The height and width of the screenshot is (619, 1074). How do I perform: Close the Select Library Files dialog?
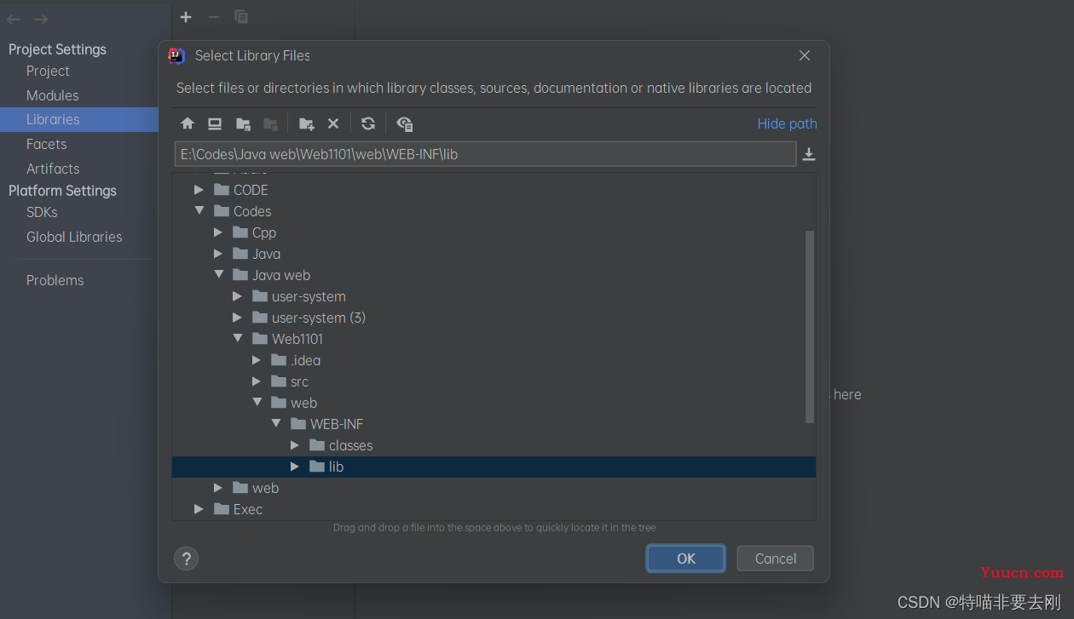click(804, 55)
